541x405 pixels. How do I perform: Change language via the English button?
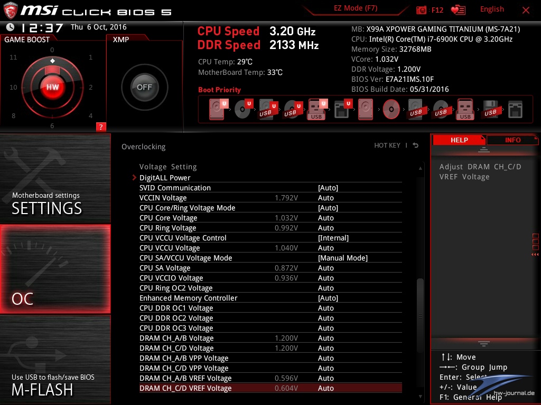click(x=492, y=9)
